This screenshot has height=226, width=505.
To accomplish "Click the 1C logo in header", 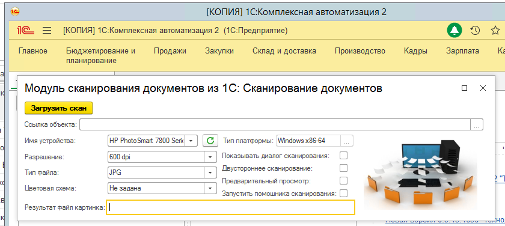I will click(25, 31).
